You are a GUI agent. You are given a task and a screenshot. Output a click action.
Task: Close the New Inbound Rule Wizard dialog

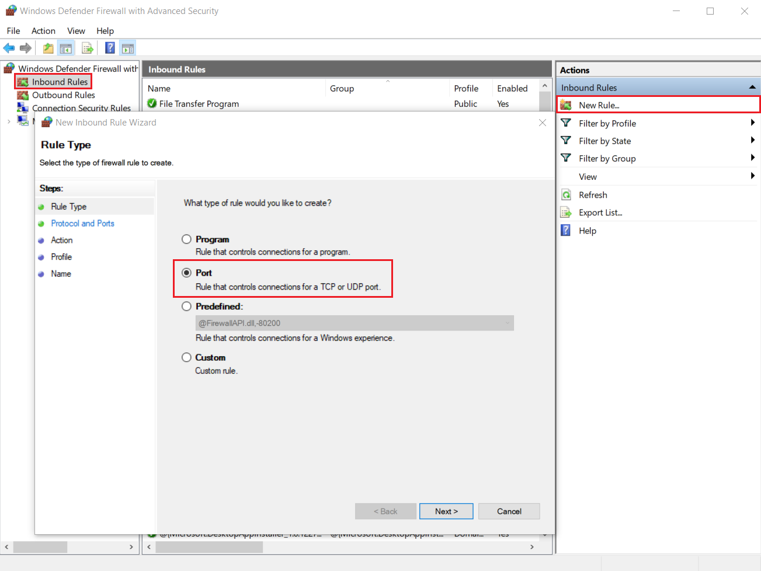(x=542, y=123)
